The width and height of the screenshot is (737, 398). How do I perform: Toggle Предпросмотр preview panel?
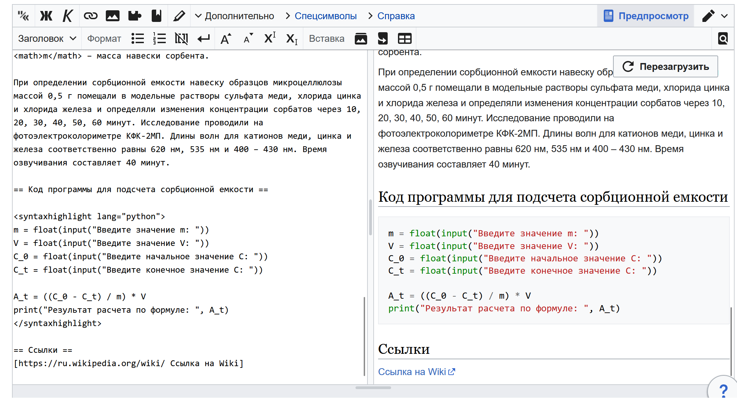click(646, 16)
